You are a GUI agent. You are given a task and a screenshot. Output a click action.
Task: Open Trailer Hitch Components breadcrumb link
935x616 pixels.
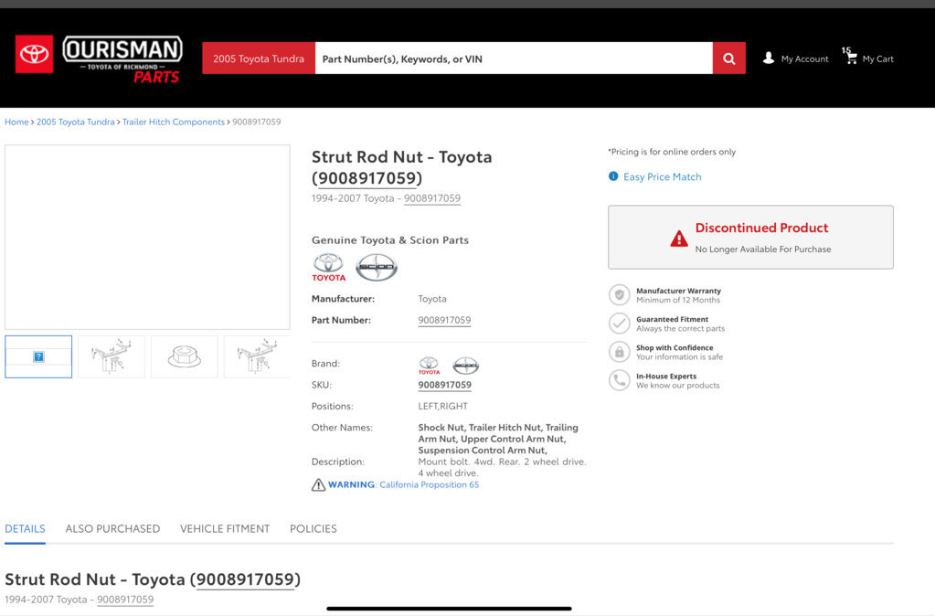coord(174,122)
